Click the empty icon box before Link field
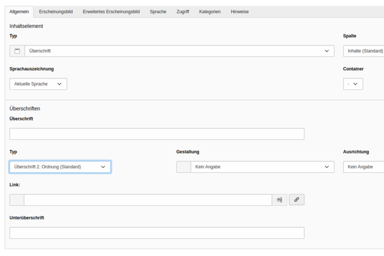The image size is (384, 256). point(17,200)
